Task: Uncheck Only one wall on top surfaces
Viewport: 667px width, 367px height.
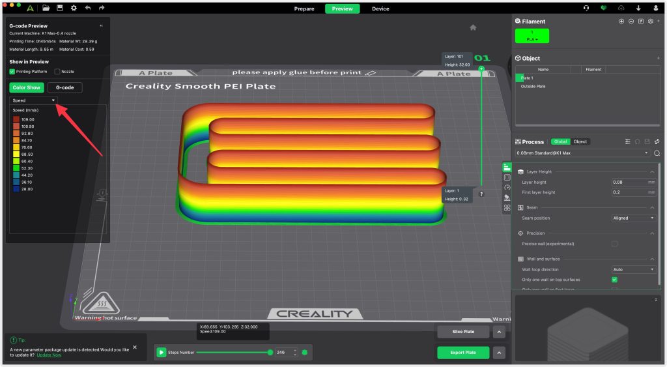Action: [614, 280]
